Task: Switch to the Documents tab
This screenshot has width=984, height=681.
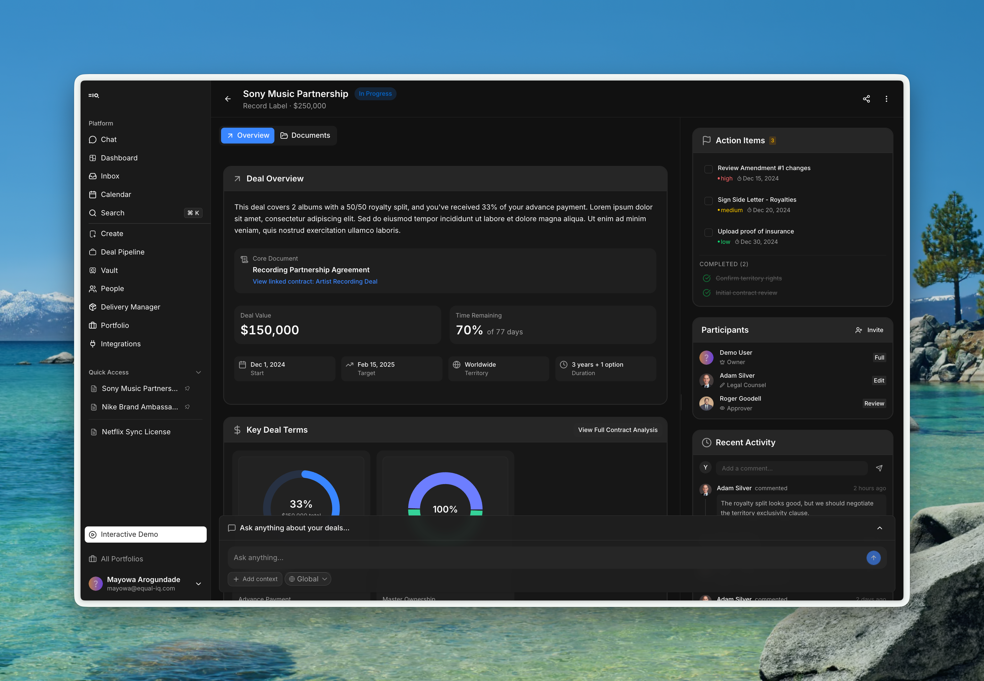Action: click(306, 136)
